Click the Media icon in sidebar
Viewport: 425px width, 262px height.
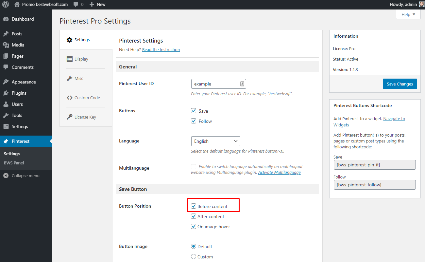(x=6, y=45)
